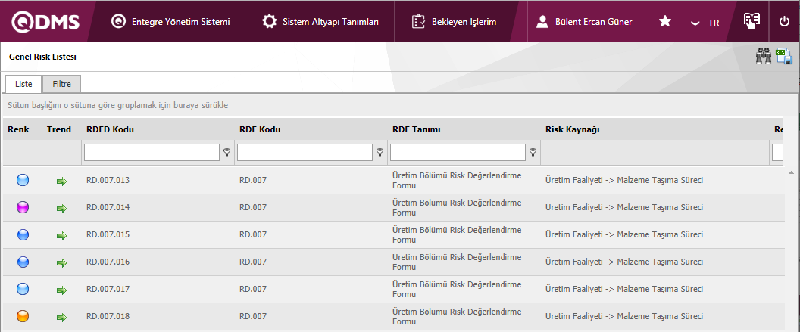The width and height of the screenshot is (800, 332).
Task: Click the purple color indicator for RD.007.014
Action: [x=23, y=207]
